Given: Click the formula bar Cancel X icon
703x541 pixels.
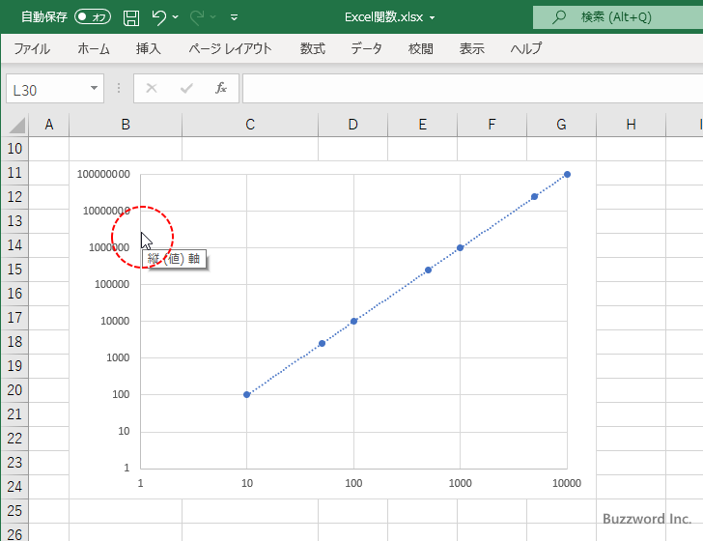Looking at the screenshot, I should (152, 88).
